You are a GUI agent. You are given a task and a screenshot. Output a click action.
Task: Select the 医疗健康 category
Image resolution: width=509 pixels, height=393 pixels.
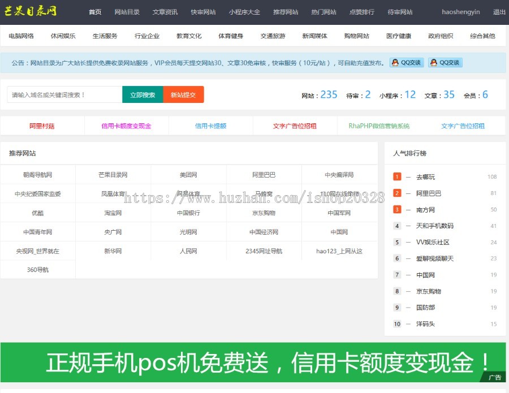pos(399,36)
